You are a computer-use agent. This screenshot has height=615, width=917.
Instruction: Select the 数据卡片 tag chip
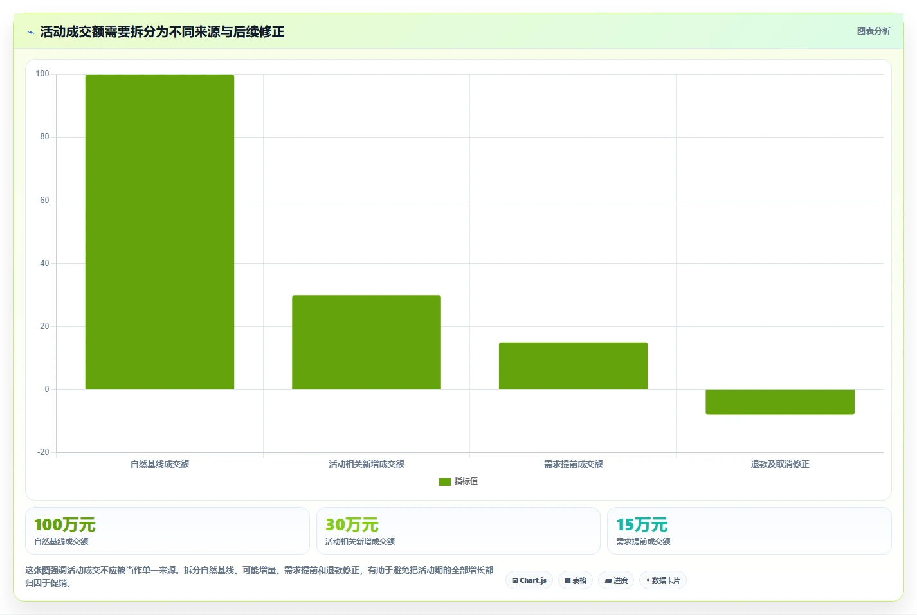coord(663,580)
